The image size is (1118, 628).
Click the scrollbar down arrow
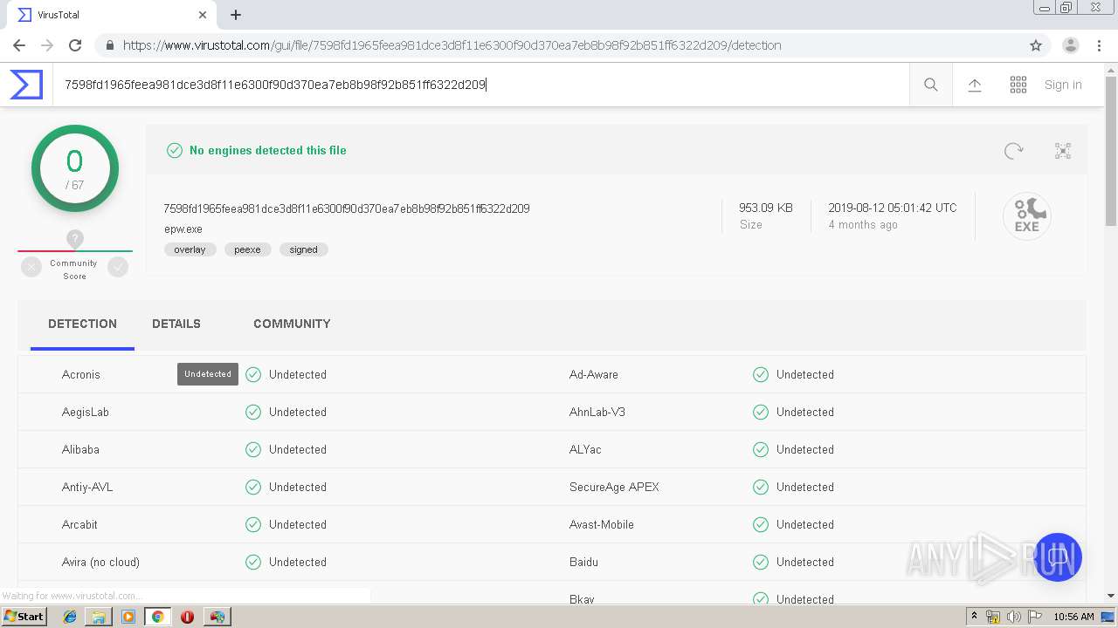(1111, 596)
